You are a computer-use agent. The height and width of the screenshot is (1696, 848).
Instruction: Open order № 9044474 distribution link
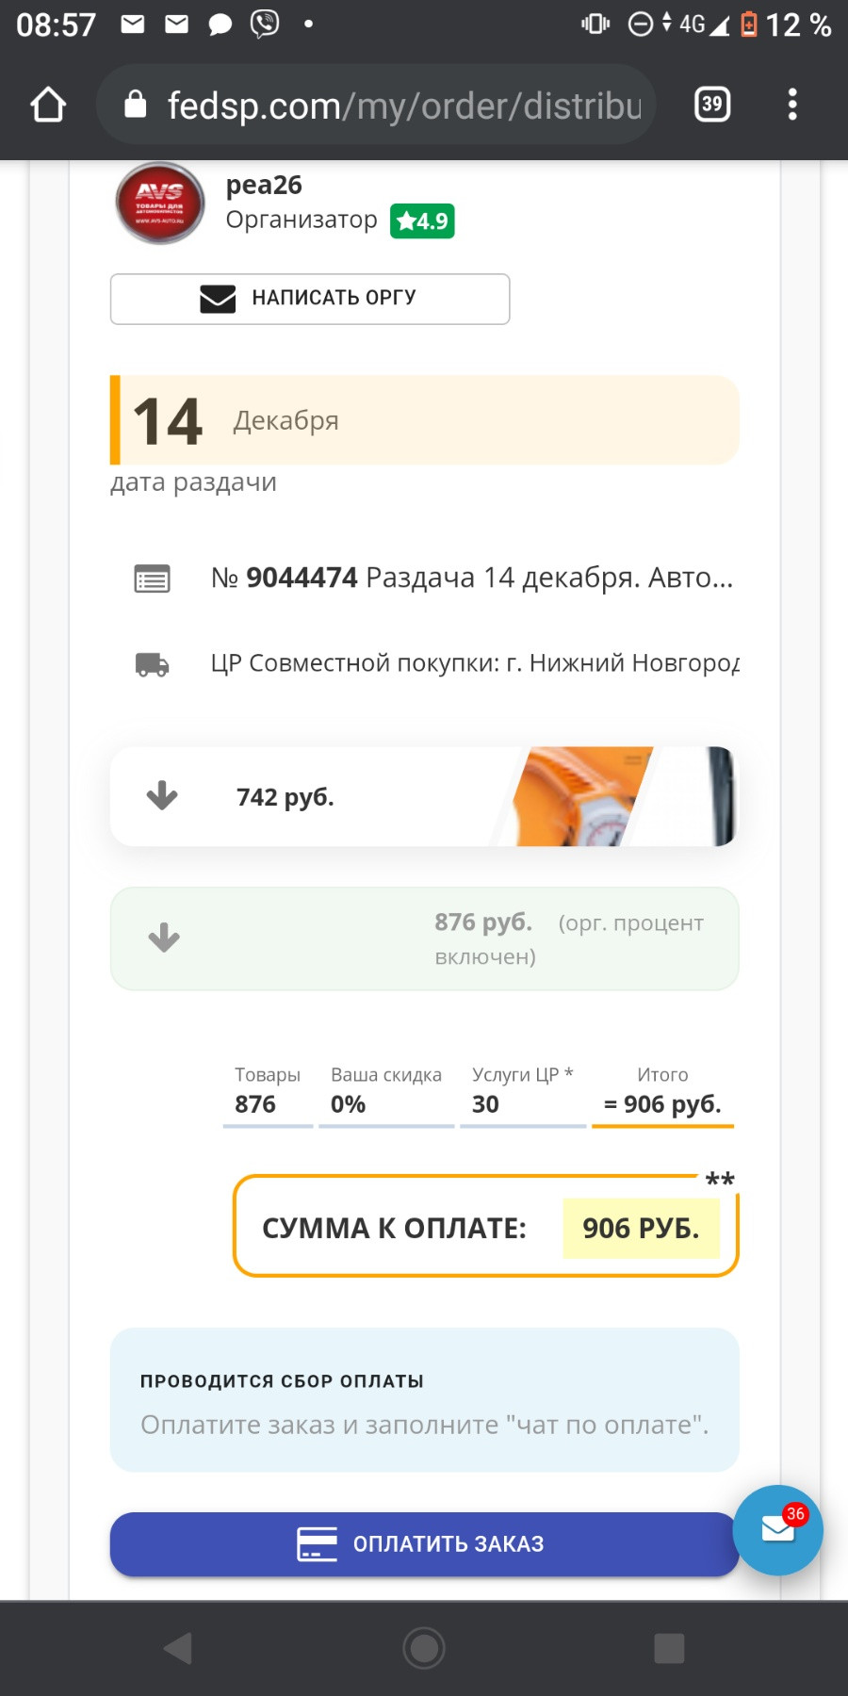pos(471,578)
